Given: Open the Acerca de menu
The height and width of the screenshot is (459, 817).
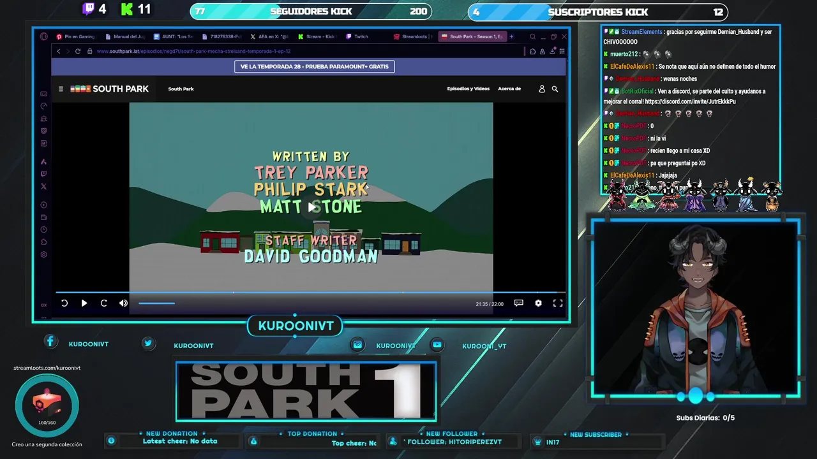Looking at the screenshot, I should pos(509,89).
